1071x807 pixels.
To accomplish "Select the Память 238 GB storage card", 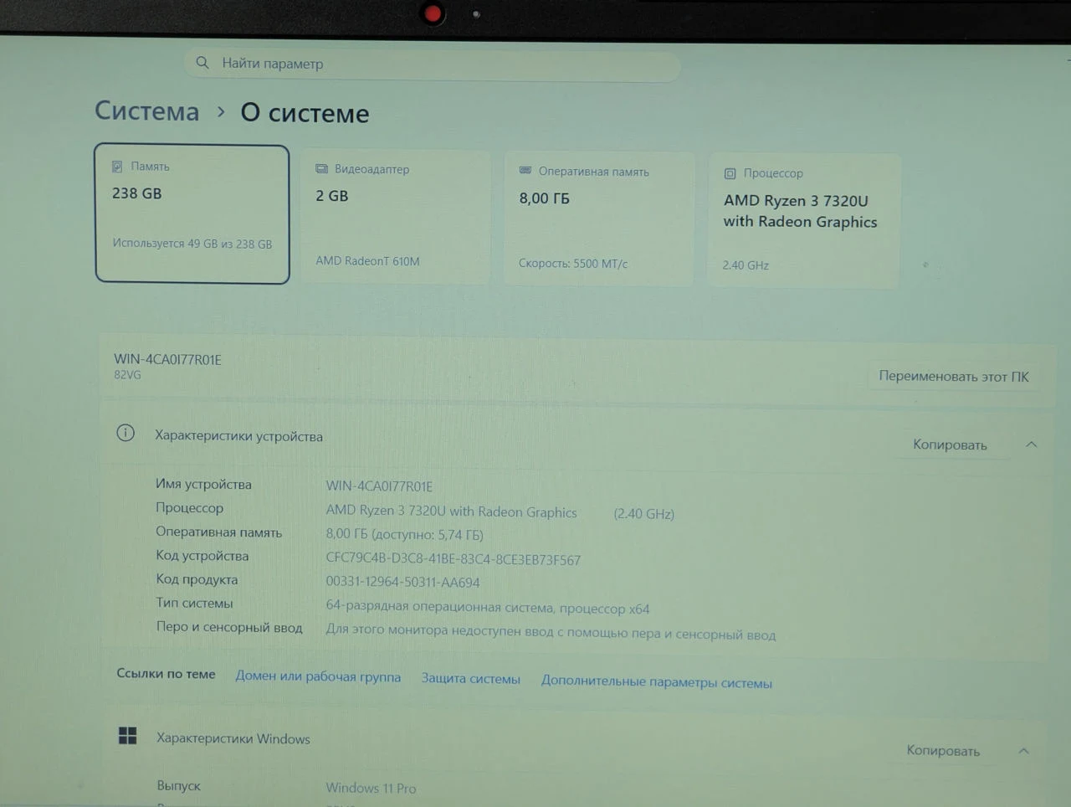I will [x=192, y=213].
